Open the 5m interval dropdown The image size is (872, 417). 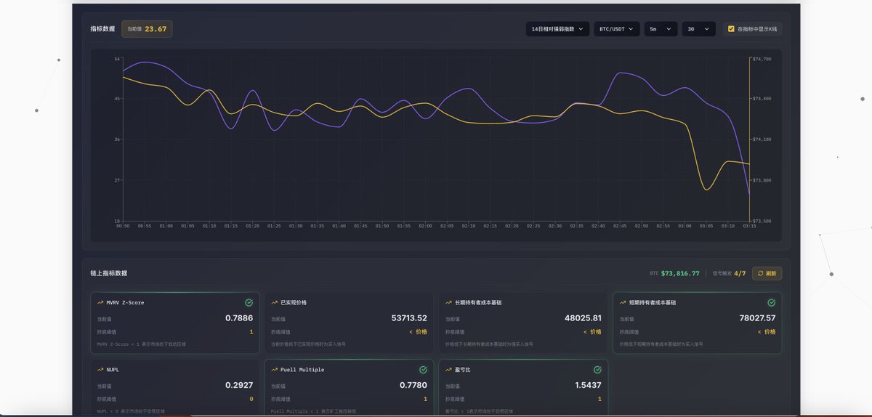[x=661, y=29]
